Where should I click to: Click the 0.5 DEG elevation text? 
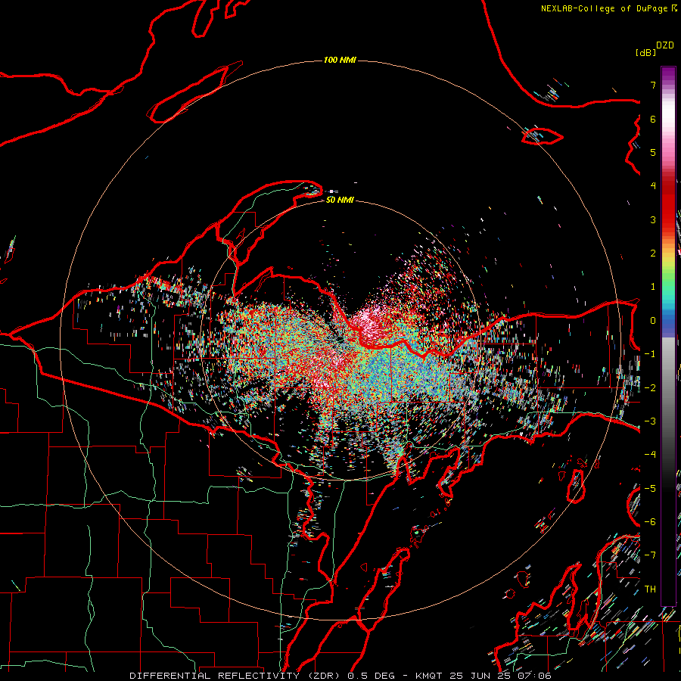[372, 676]
